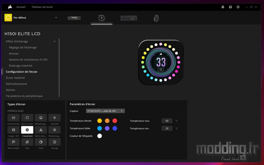The image size is (264, 165).
Task: Pick the dark blue Température faible swatch
Action: pos(115,128)
